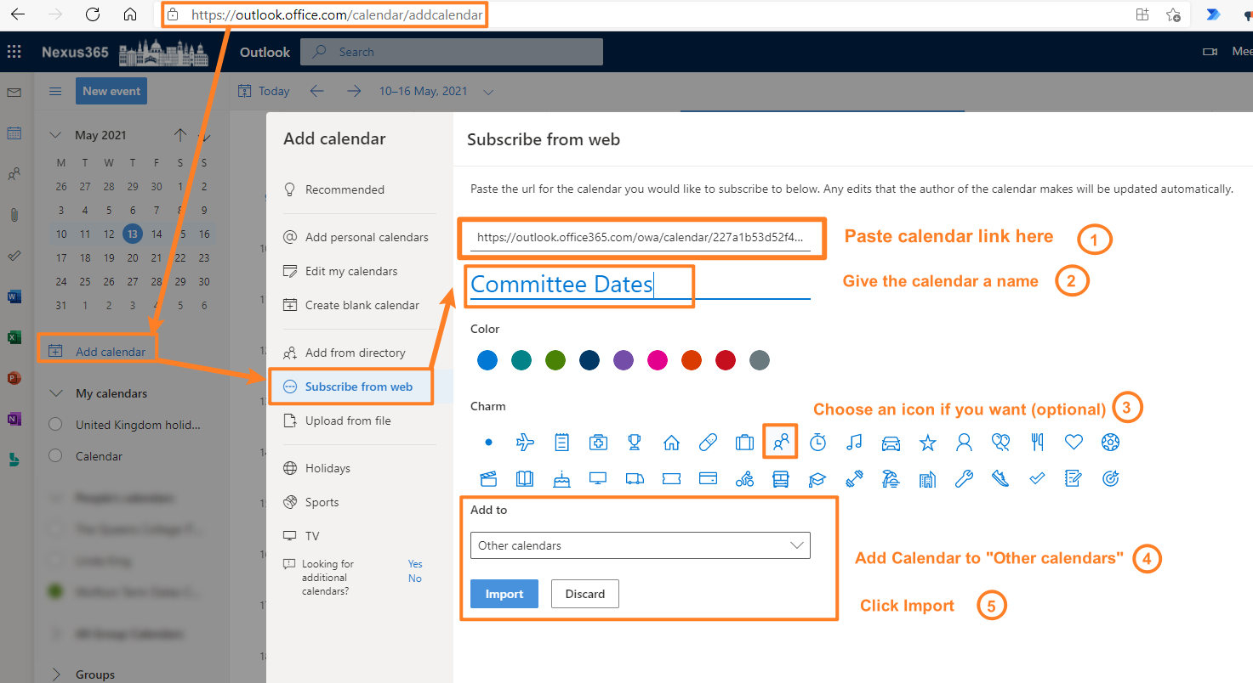Open the 'Add to' Other calendars dropdown
Image resolution: width=1253 pixels, height=683 pixels.
640,545
